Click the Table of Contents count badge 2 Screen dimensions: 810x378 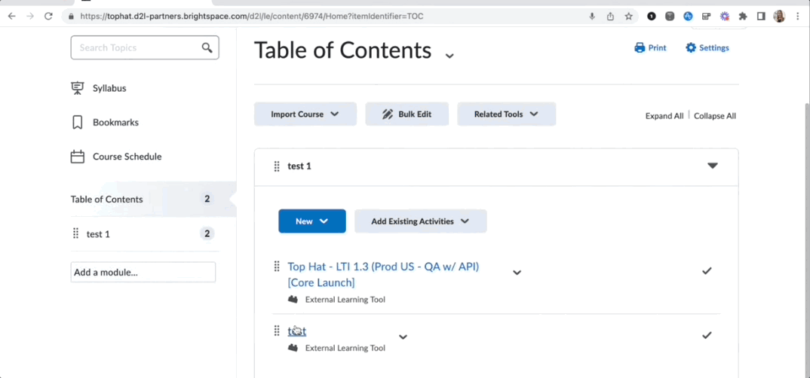point(207,199)
